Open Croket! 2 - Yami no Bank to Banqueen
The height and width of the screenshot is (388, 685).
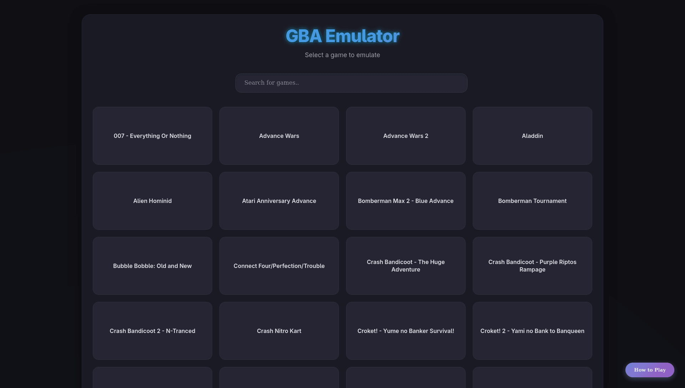click(532, 331)
